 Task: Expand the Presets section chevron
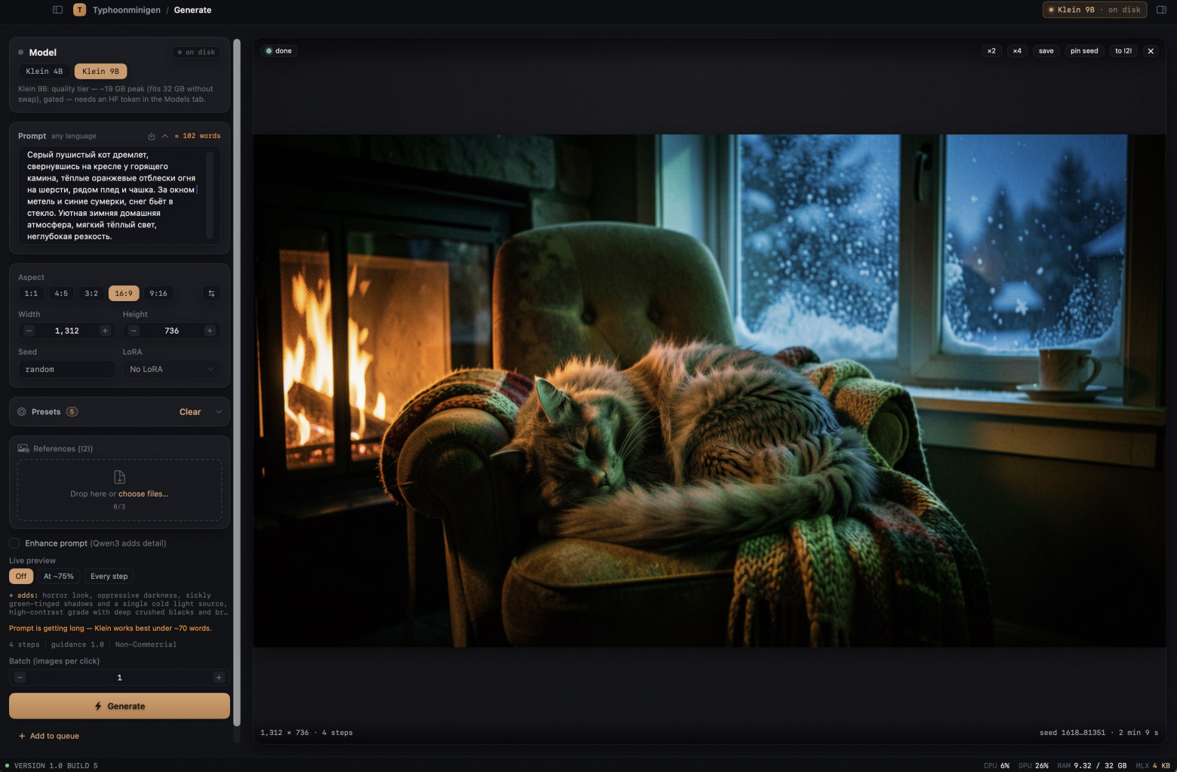[x=219, y=412]
